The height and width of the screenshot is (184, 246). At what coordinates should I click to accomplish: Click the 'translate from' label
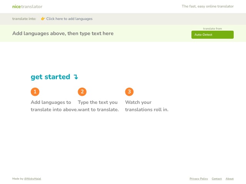point(213,28)
